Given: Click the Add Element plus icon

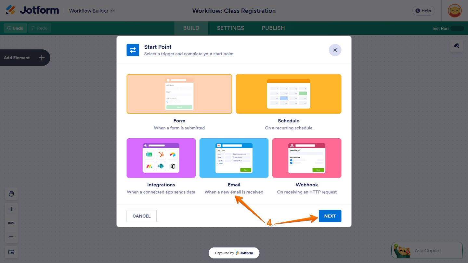Looking at the screenshot, I should click(42, 58).
